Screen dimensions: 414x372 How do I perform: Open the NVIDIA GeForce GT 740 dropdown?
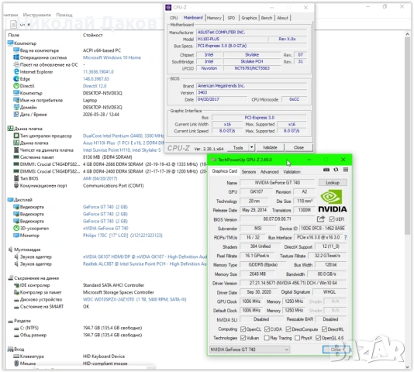249,350
